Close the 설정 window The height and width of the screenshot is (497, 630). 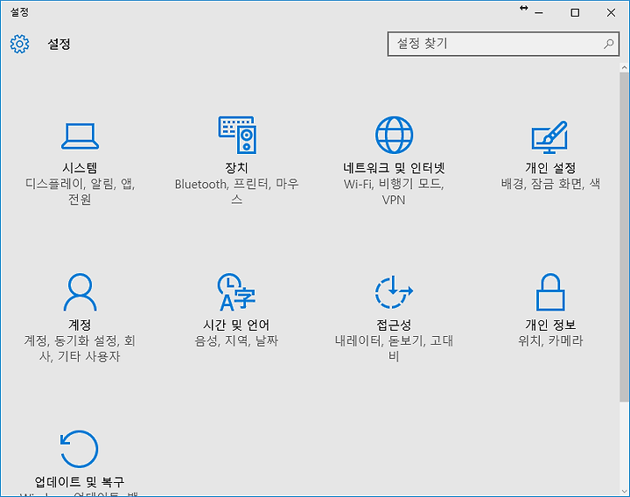click(611, 13)
